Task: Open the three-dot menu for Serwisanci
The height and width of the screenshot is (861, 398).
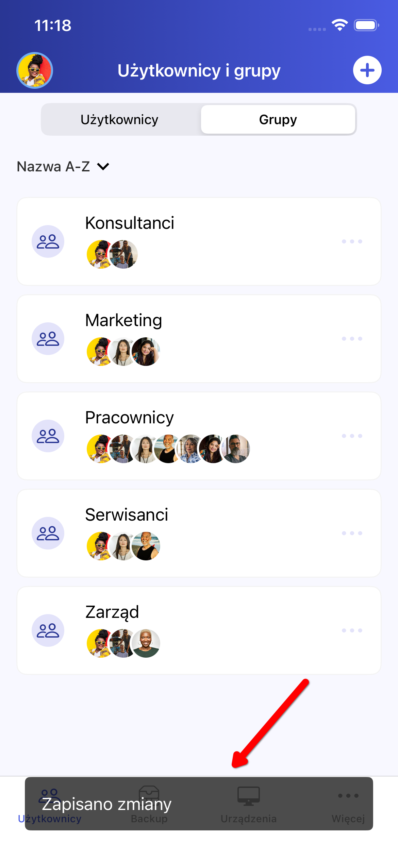Action: (x=352, y=533)
